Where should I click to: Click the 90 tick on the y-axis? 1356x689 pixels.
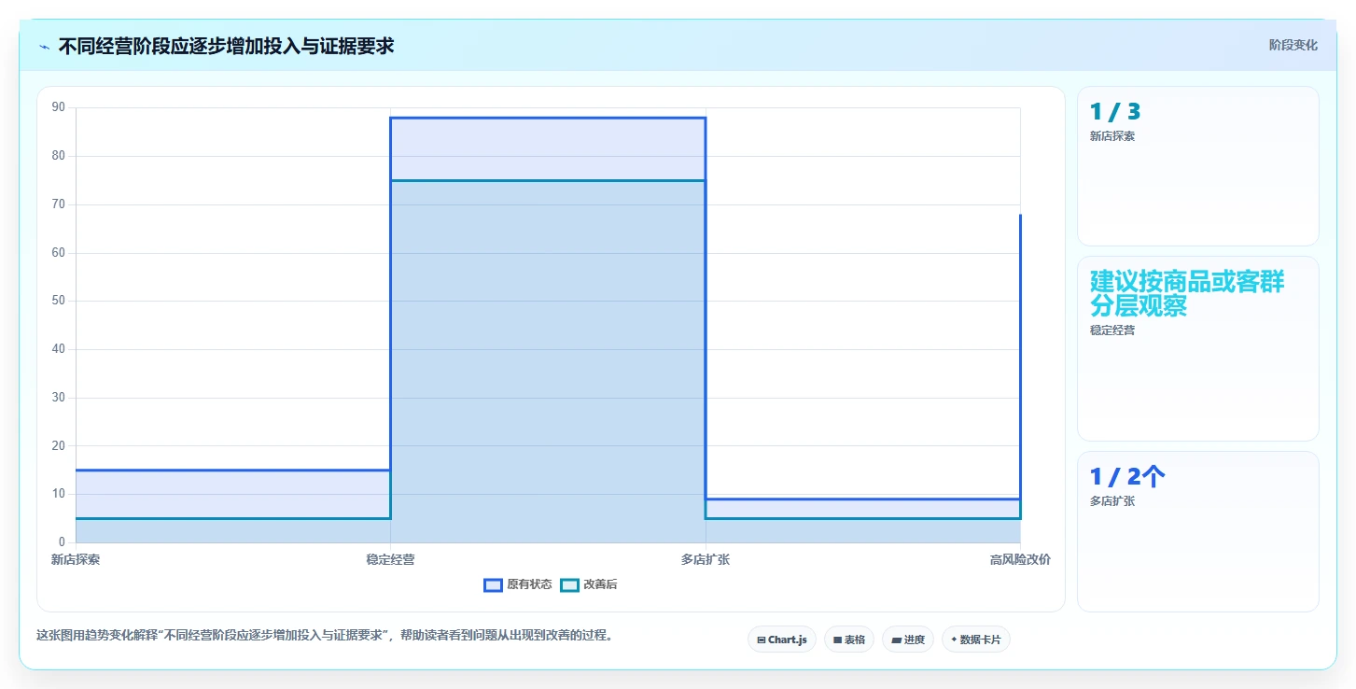click(59, 107)
